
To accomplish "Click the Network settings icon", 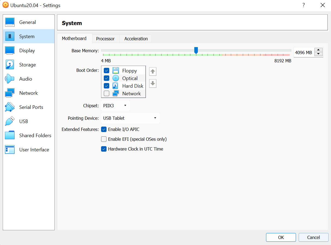I will (x=10, y=93).
